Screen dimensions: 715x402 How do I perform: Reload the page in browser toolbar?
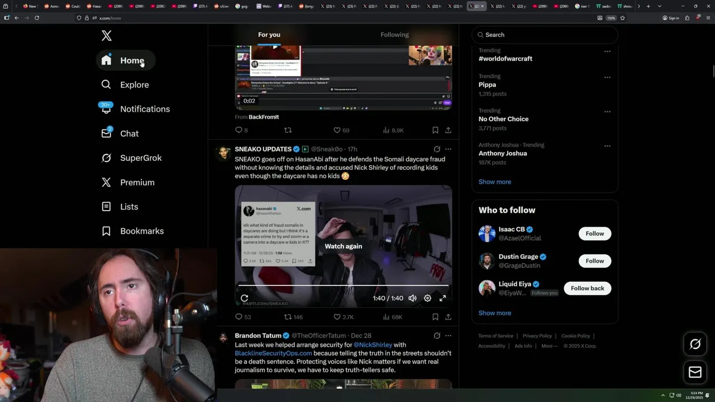37,18
